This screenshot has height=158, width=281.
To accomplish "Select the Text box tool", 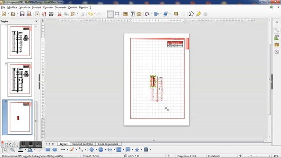I will tap(132, 14).
